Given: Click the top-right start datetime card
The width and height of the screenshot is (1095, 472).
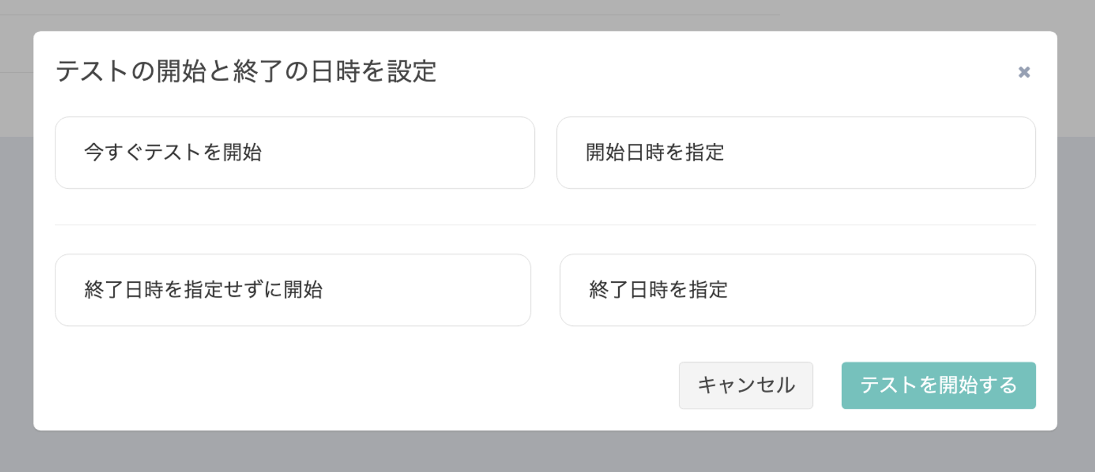Looking at the screenshot, I should click(796, 153).
